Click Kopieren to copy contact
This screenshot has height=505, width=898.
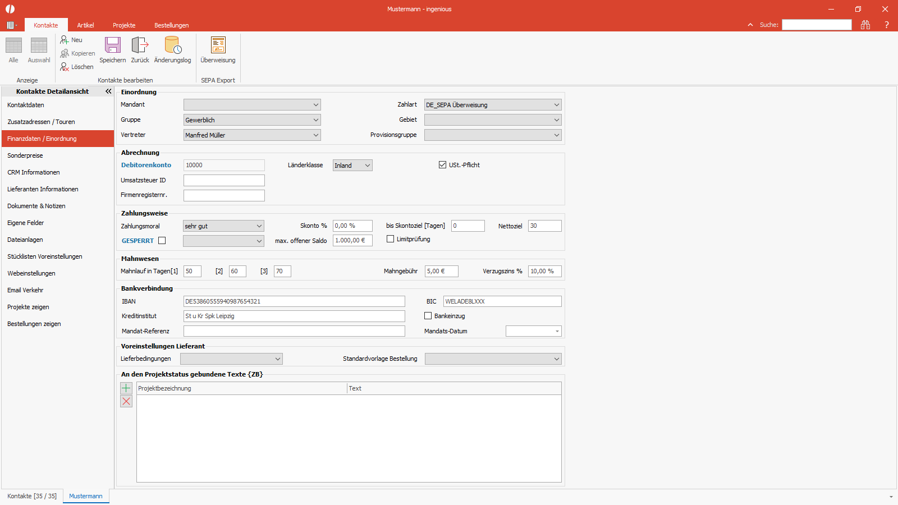pos(77,53)
